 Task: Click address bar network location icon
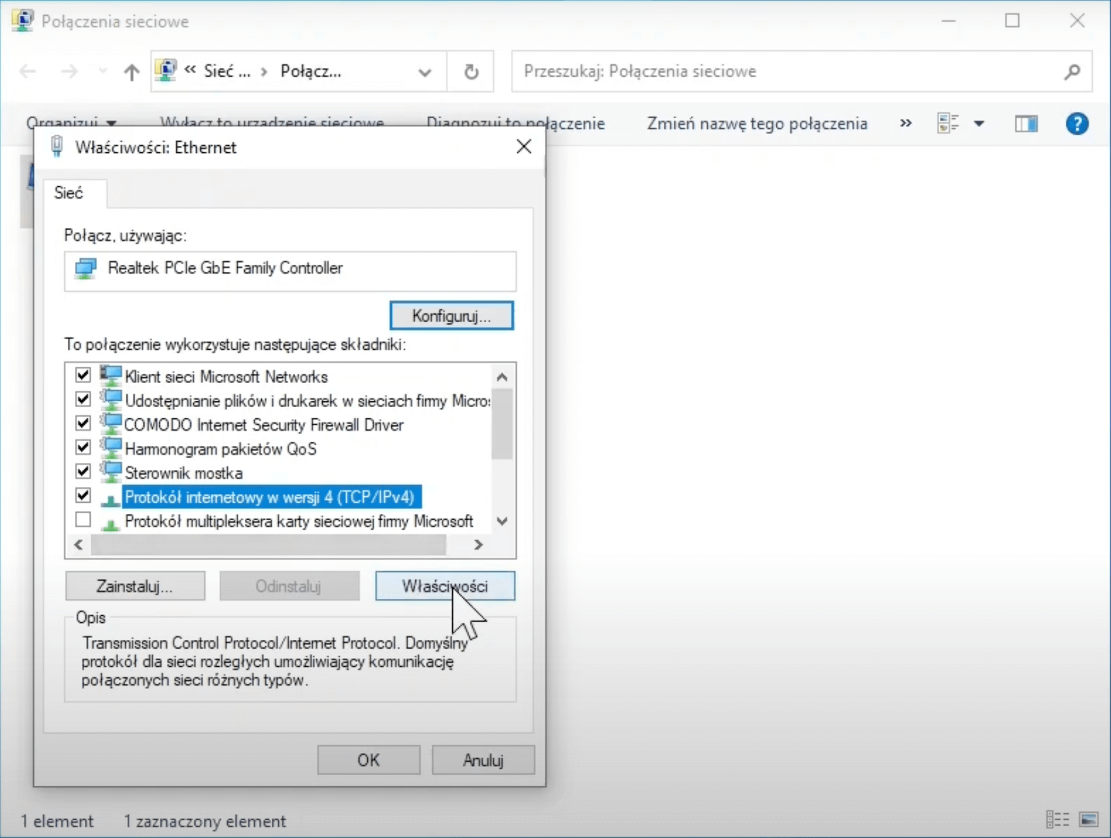pyautogui.click(x=166, y=70)
